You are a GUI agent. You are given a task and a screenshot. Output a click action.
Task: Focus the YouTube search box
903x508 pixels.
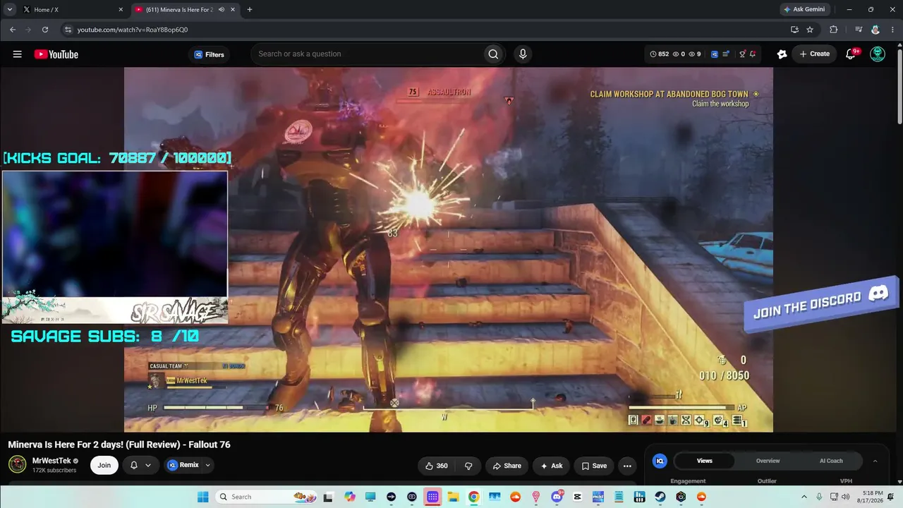[367, 54]
